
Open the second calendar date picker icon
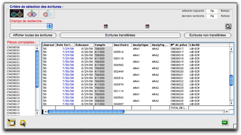point(147,26)
